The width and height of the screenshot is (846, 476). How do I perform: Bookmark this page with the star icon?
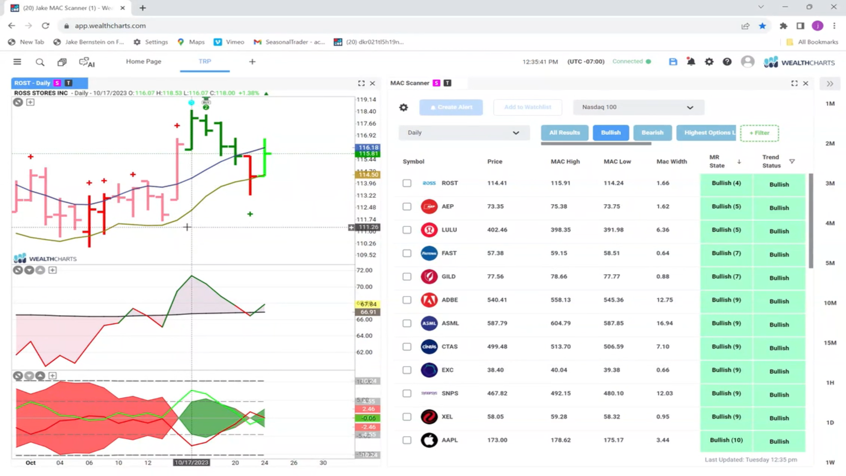click(x=762, y=26)
